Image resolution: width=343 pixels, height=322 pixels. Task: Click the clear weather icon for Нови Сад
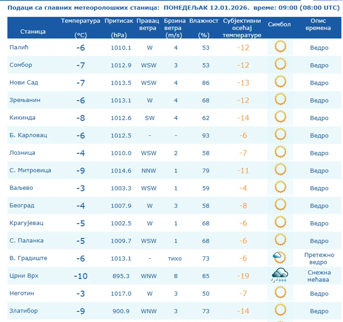click(280, 82)
